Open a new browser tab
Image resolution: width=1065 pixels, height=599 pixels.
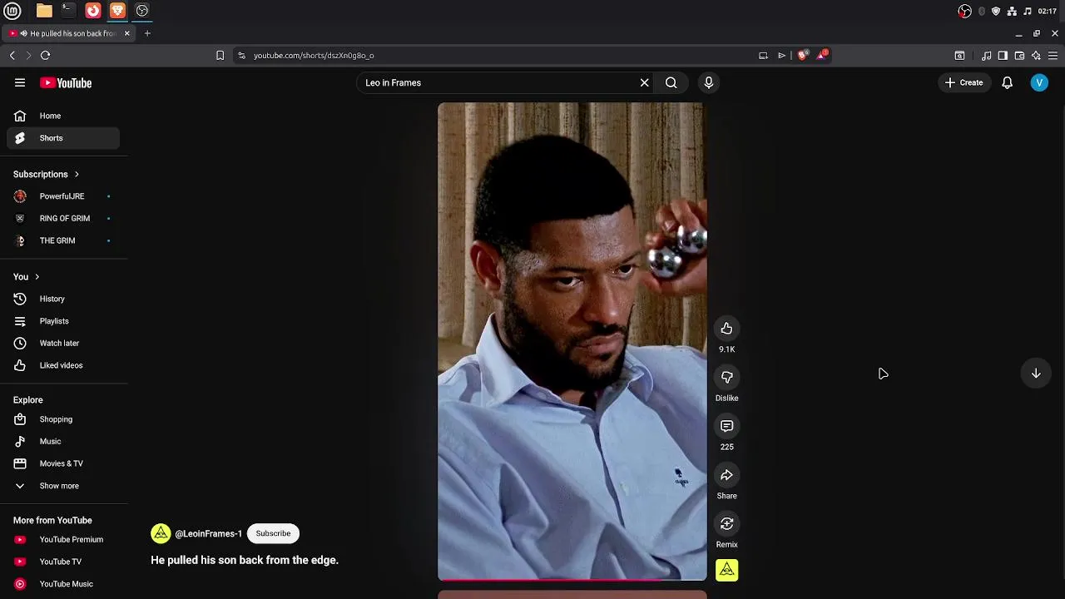click(147, 33)
